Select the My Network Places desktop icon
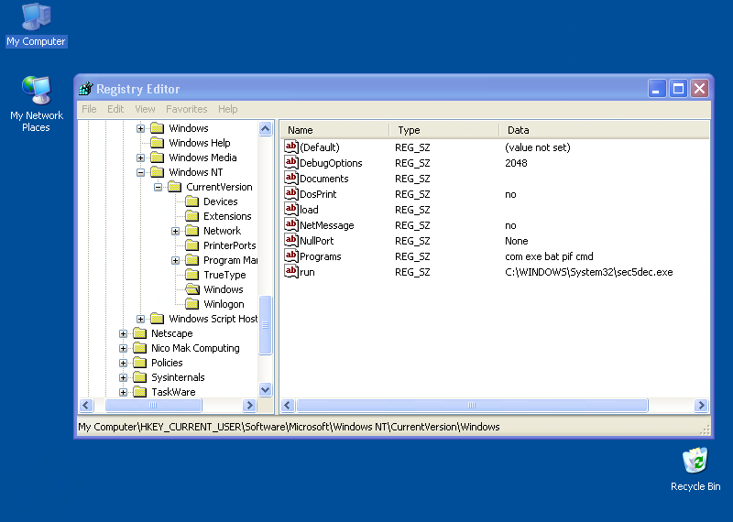This screenshot has width=733, height=522. (x=37, y=103)
